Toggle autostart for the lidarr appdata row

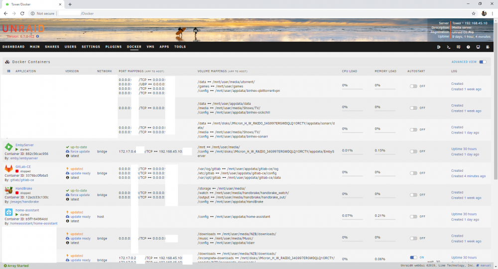[413, 238]
